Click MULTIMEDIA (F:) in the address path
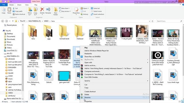Screen dimensions: 184x103 pyautogui.click(x=34, y=21)
